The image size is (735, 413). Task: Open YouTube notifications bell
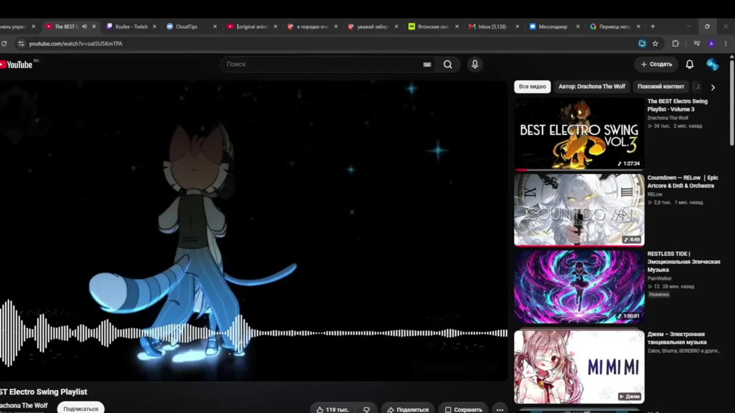tap(690, 64)
